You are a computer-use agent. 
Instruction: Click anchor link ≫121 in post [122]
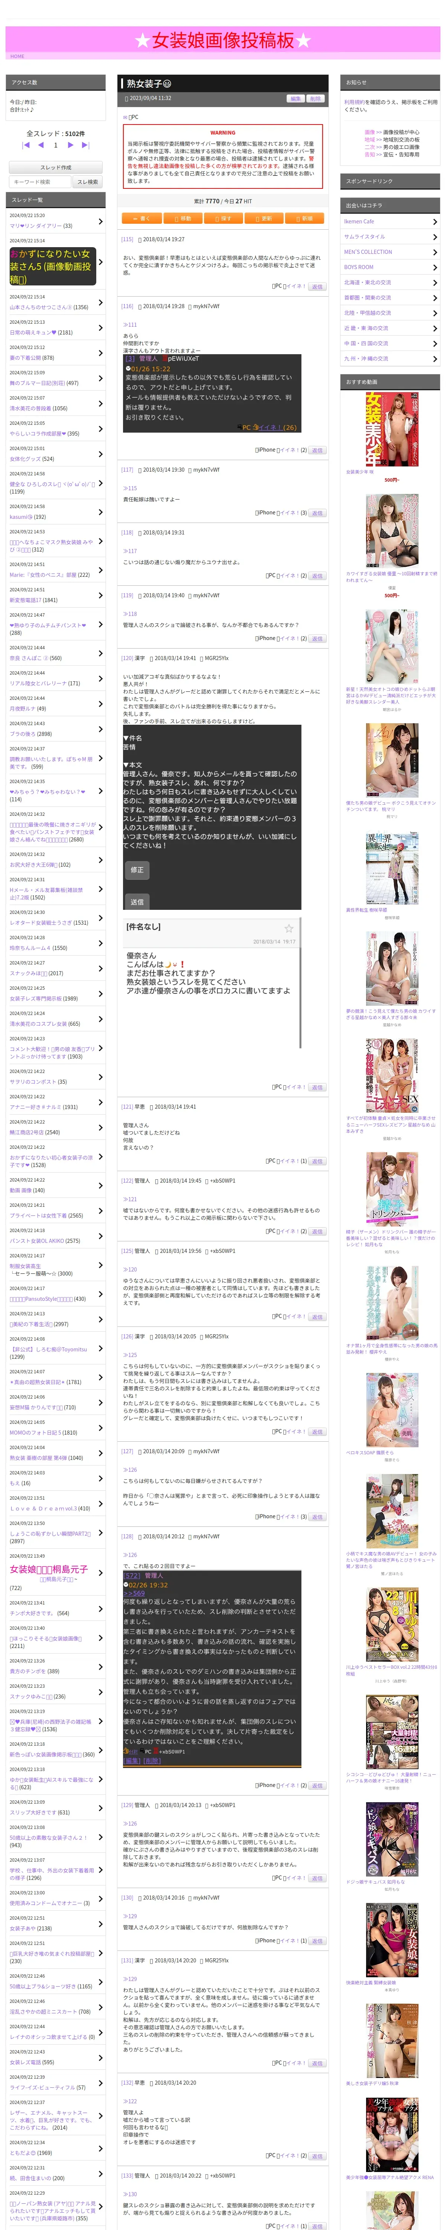coord(130,1199)
